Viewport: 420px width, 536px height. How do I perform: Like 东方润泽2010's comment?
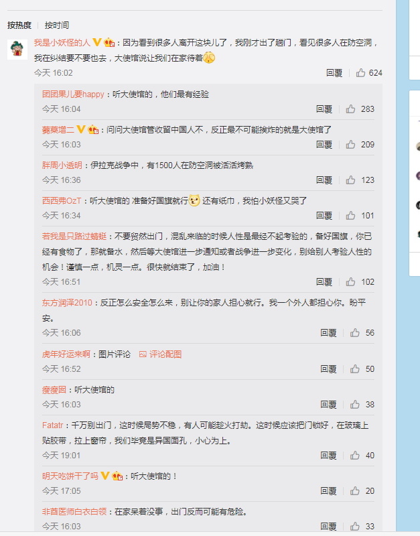355,332
